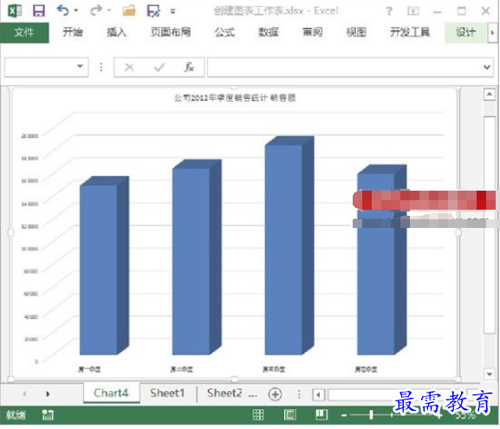
Task: Customize the Quick Access Toolbar
Action: 172,11
